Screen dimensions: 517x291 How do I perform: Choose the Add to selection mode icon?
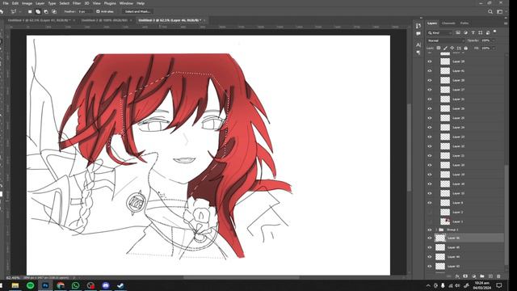click(38, 11)
